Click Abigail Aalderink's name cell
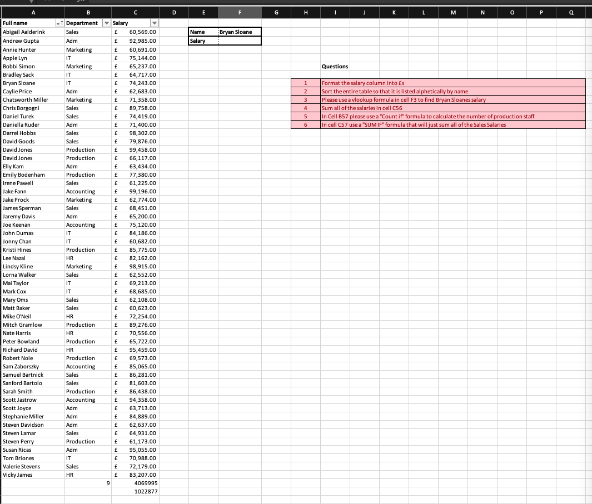592x504 pixels. pyautogui.click(x=33, y=32)
